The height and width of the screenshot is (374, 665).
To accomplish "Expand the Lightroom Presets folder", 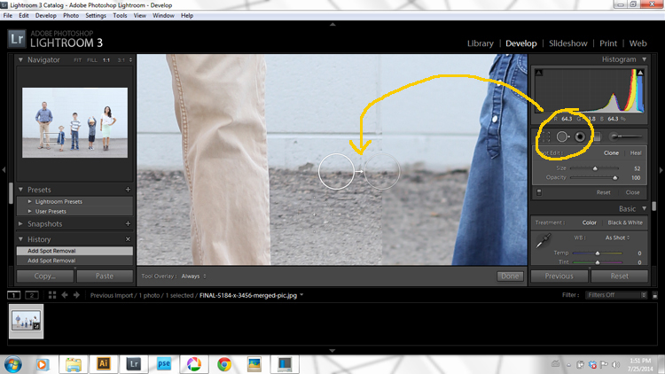I will (29, 201).
